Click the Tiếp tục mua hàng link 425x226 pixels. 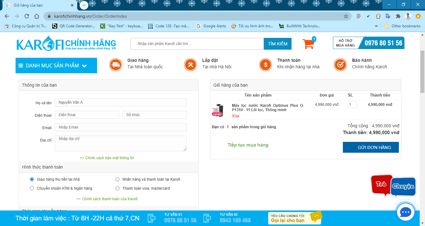(x=248, y=145)
